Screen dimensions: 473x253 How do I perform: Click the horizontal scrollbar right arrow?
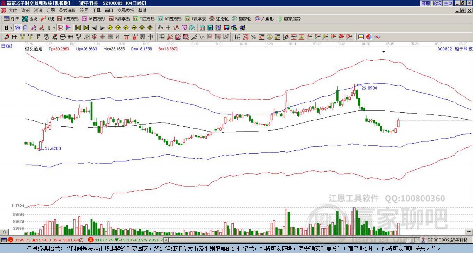click(x=412, y=240)
